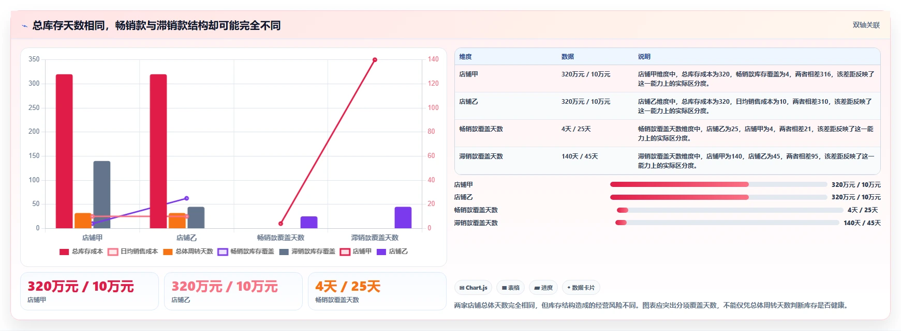The image size is (901, 331).
Task: Click the purple bar above 畅销款覆盖天数
Action: coord(309,223)
